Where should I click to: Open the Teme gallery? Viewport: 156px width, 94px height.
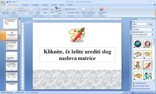[52, 11]
